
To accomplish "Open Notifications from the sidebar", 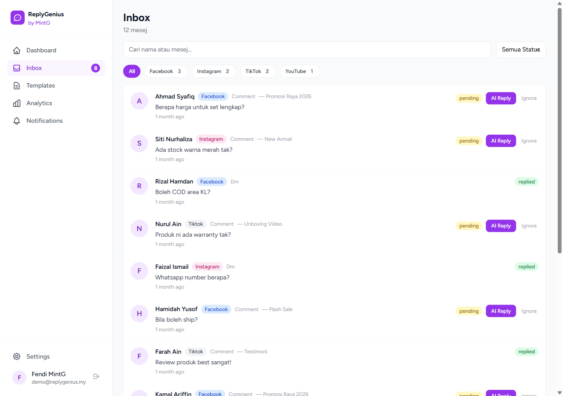I will (56, 121).
